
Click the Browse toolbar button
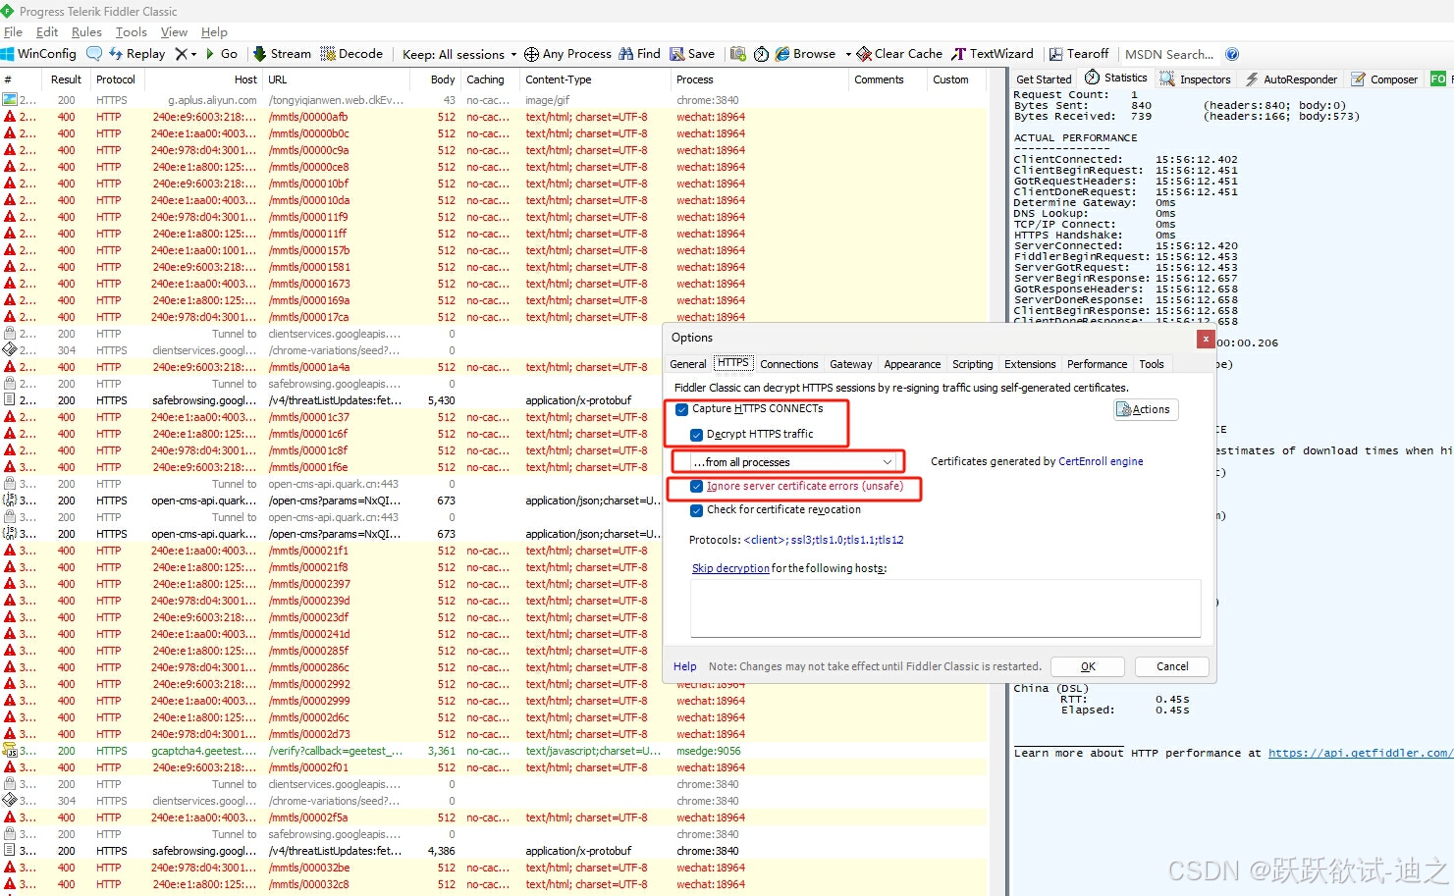806,54
